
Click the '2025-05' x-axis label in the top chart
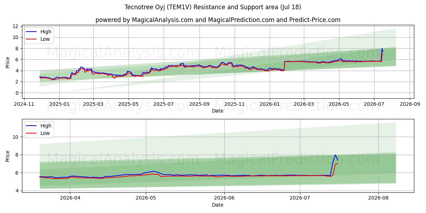pos(128,105)
